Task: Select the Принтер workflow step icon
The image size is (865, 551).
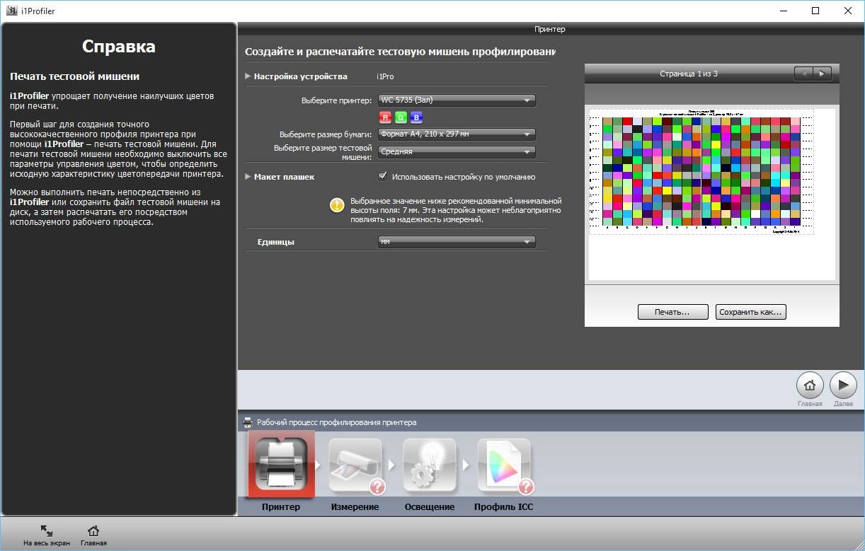Action: click(x=281, y=465)
